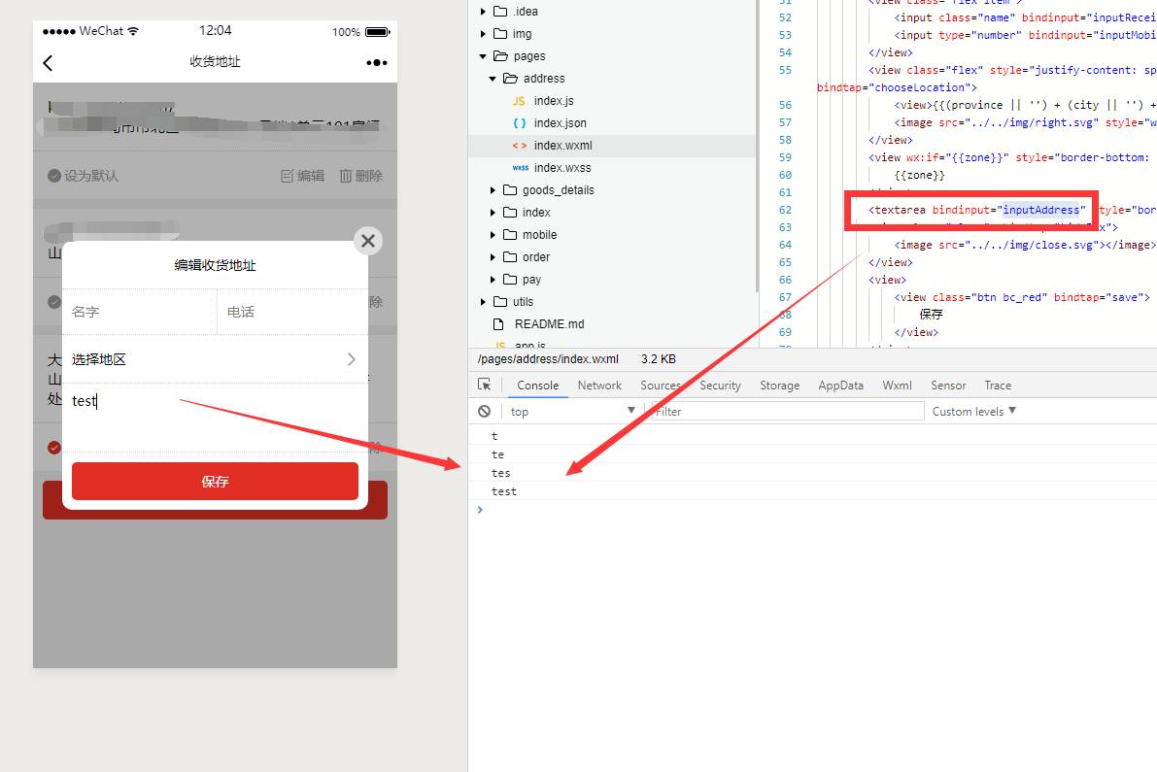Activate the inspect element selector icon
The image size is (1157, 772).
pos(484,385)
